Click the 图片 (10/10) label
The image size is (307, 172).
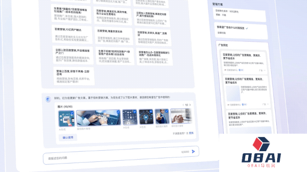point(65,107)
